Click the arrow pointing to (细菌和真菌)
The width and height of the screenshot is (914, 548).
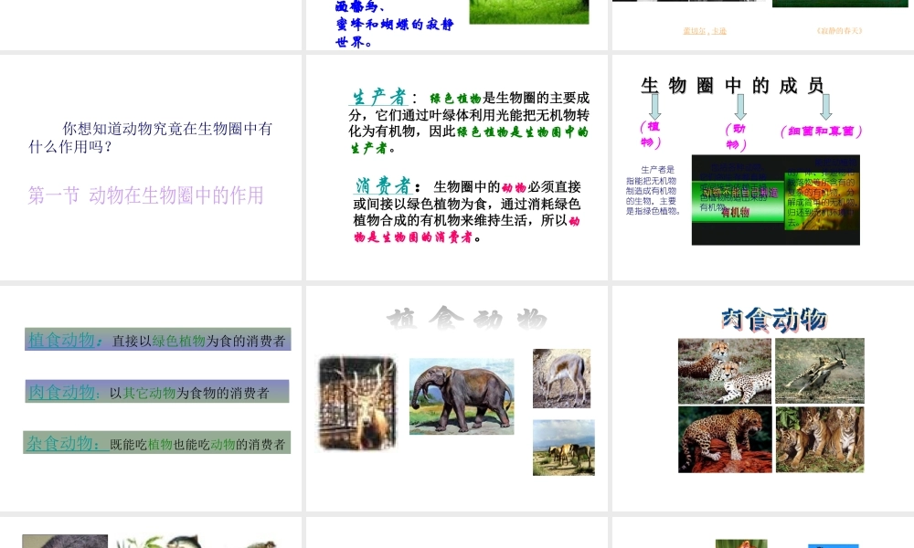click(x=826, y=107)
